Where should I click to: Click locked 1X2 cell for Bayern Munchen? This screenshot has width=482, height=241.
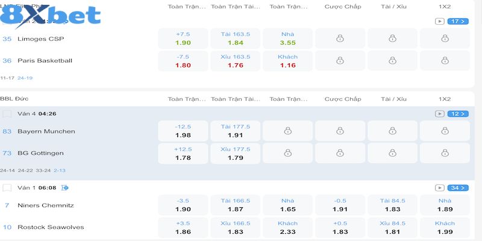click(445, 131)
